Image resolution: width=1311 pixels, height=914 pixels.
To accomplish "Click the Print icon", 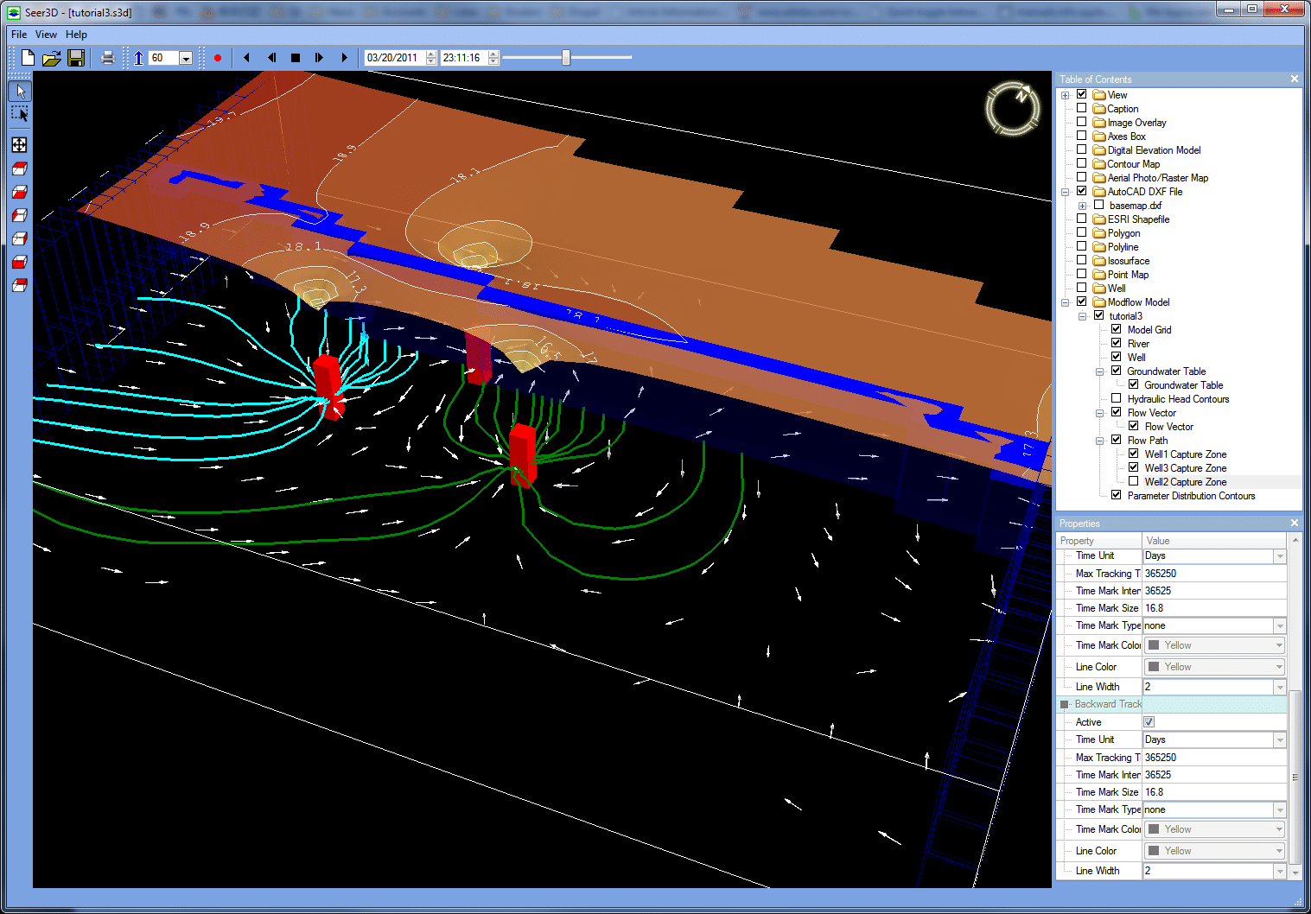I will tap(108, 58).
